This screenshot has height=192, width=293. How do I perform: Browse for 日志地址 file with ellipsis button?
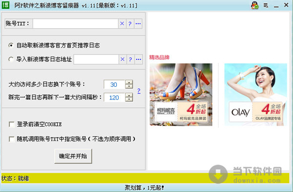(139, 59)
